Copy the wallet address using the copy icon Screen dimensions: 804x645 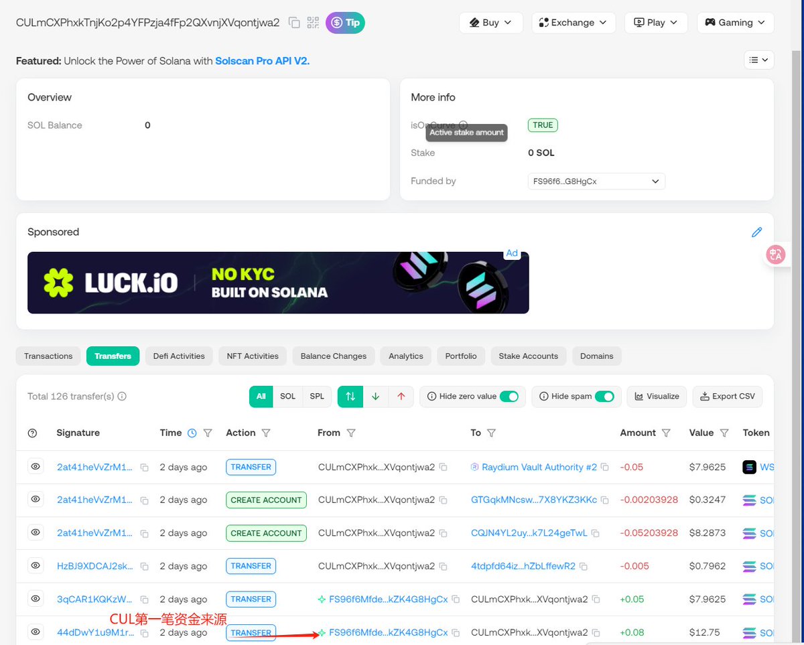click(x=293, y=22)
